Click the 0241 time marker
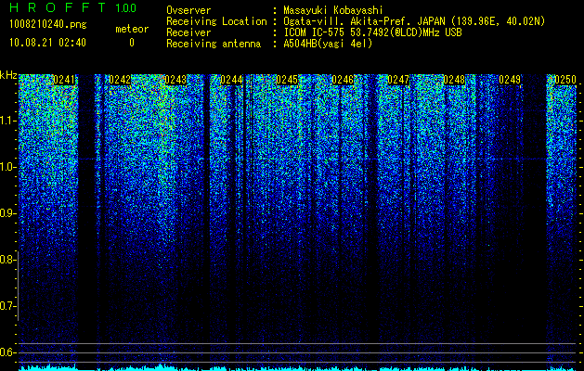Screen dimensions: 584x371 64,80
